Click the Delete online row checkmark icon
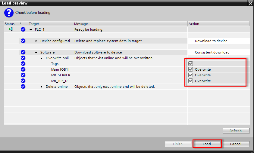 [23, 87]
